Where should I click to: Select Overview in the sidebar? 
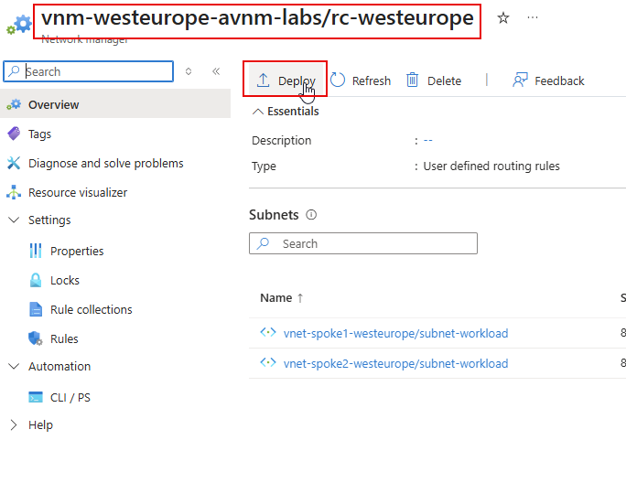pyautogui.click(x=115, y=104)
